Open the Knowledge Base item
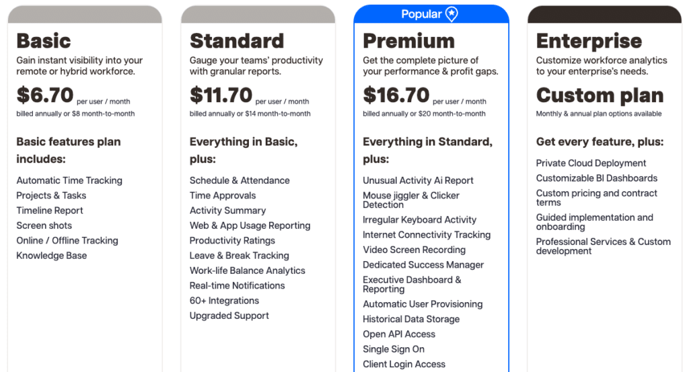The width and height of the screenshot is (689, 372). [51, 256]
